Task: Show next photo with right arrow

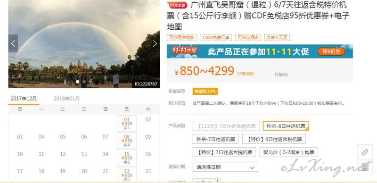Action: [155, 43]
